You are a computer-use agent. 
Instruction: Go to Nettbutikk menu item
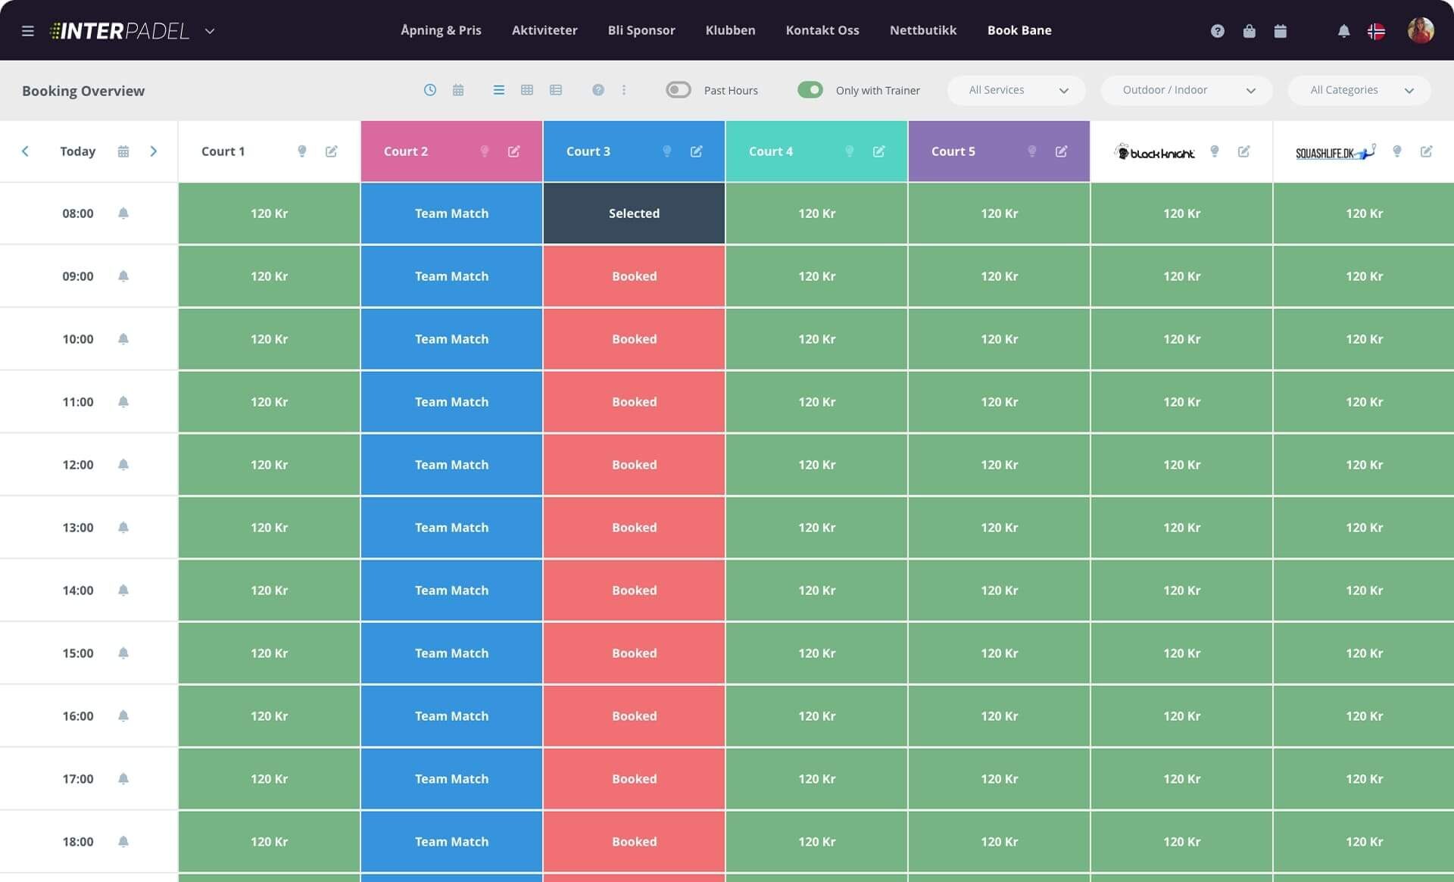[922, 30]
